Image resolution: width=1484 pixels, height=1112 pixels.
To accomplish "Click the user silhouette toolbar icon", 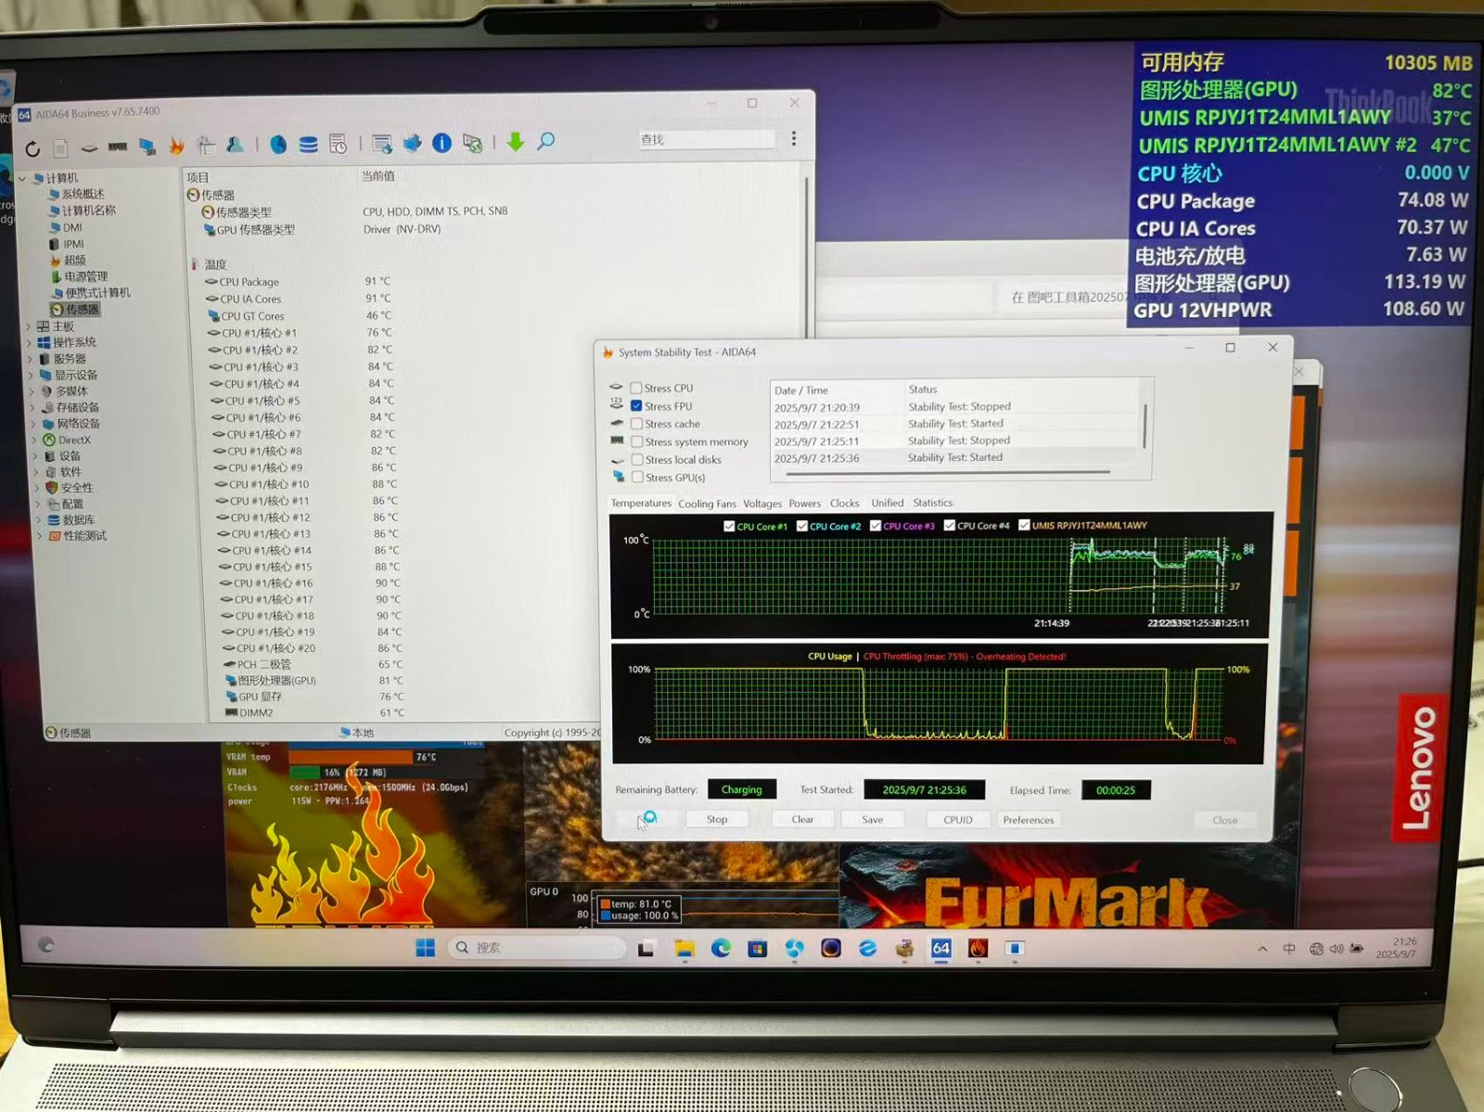I will click(235, 145).
